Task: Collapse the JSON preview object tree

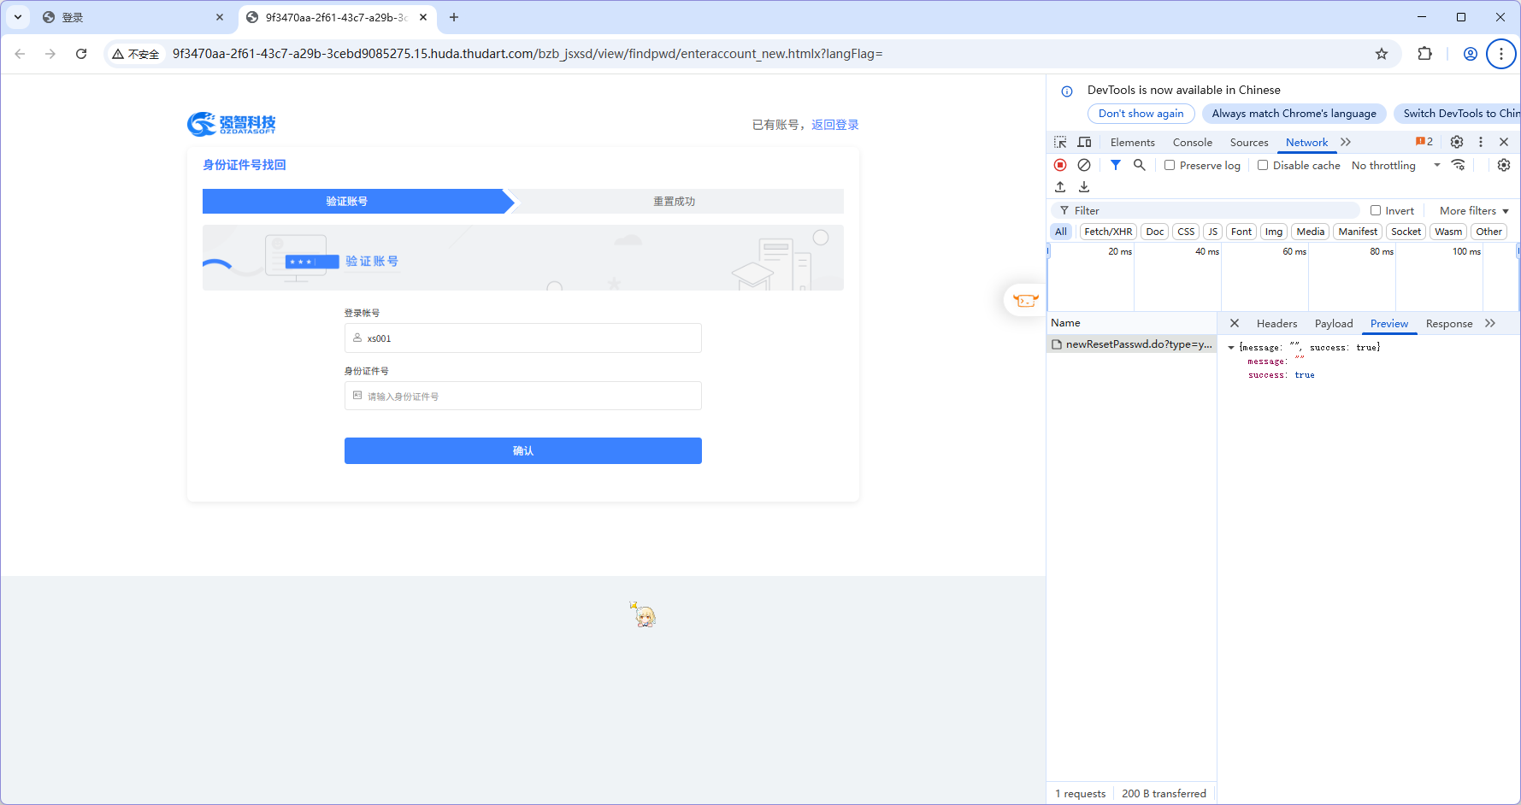Action: click(1231, 348)
